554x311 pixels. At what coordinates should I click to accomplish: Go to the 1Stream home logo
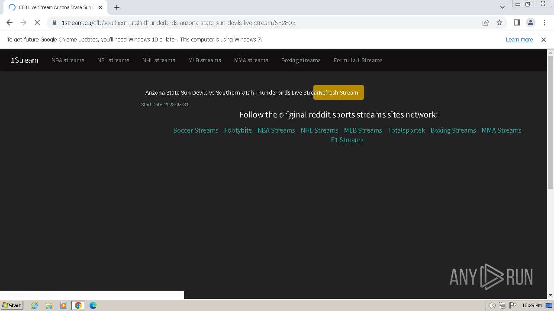coord(25,60)
